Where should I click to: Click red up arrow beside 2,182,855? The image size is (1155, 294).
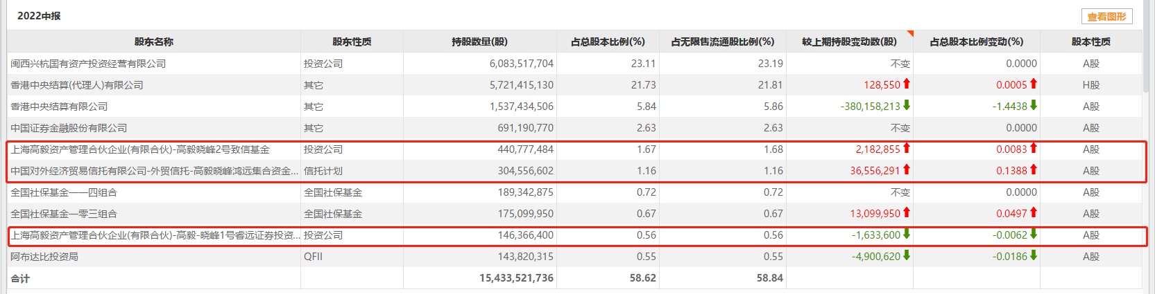tap(906, 148)
